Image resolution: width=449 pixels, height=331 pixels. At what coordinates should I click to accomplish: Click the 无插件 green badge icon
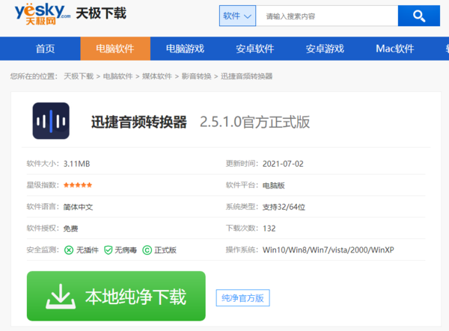[x=69, y=250]
